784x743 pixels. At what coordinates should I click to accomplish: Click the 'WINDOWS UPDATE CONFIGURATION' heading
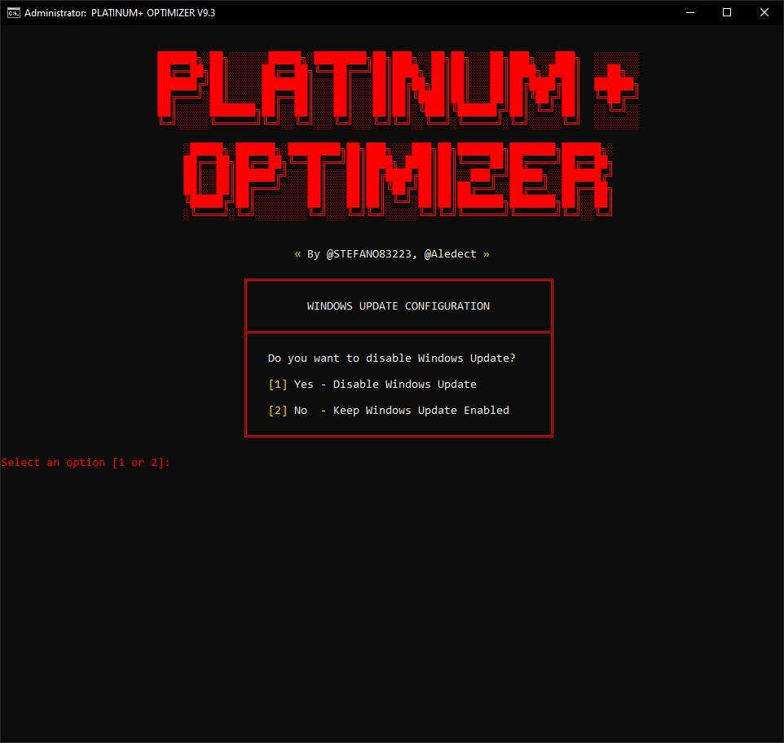click(x=399, y=306)
